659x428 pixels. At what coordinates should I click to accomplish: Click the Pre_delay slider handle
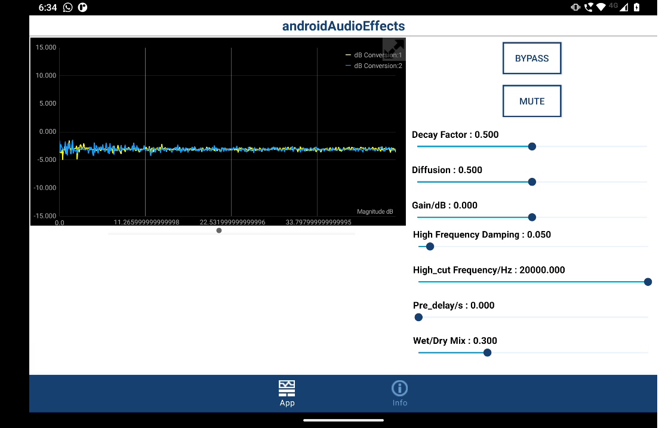tap(418, 317)
